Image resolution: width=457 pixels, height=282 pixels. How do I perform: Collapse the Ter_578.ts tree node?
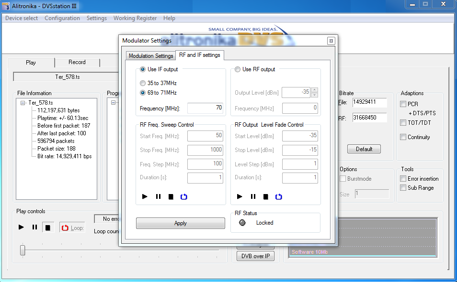(x=23, y=103)
